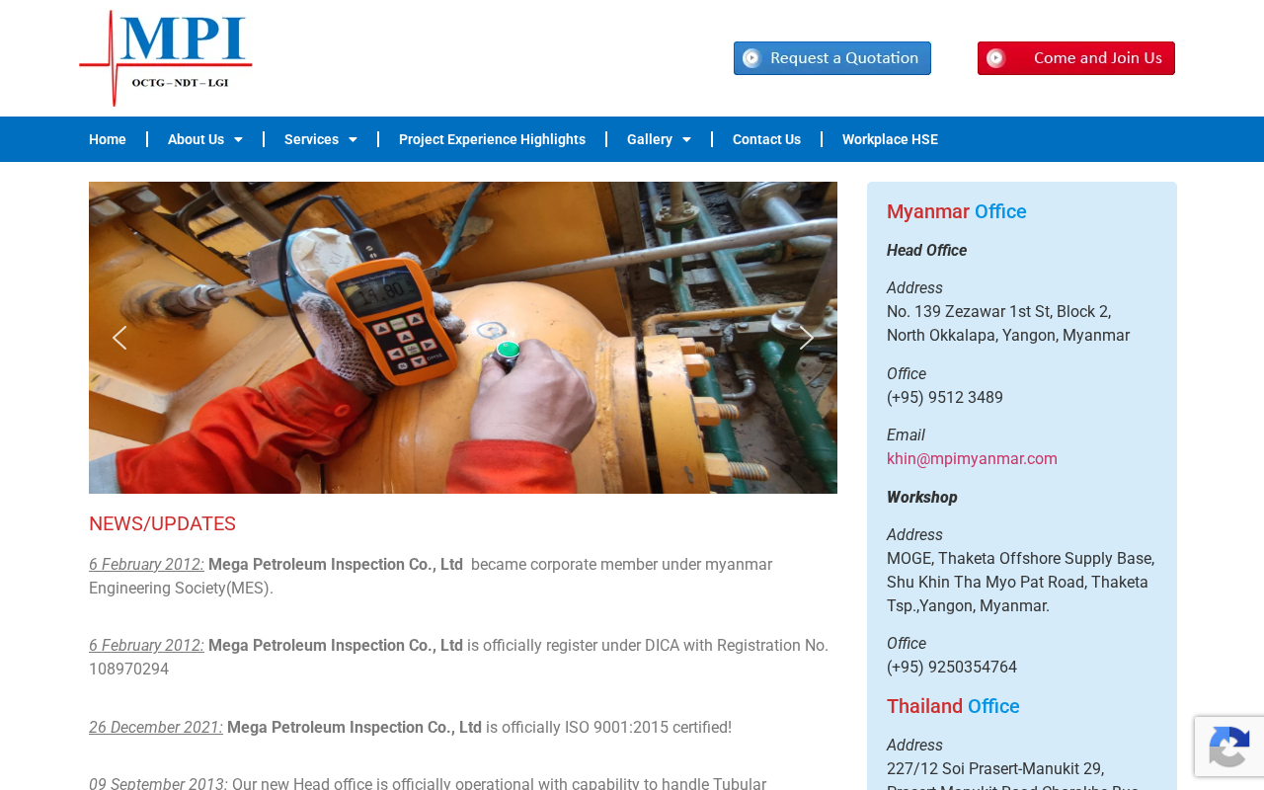
Task: Open the Contact Us menu item
Action: (766, 139)
